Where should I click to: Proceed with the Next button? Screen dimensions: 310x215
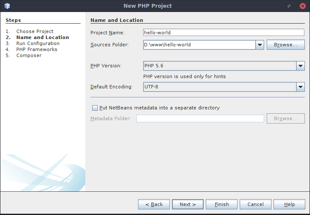pyautogui.click(x=188, y=204)
